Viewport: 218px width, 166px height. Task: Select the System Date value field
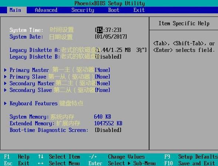point(111,37)
